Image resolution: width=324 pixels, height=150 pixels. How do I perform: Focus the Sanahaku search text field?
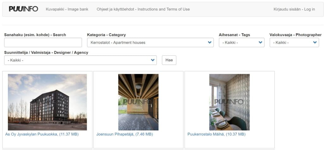pos(43,42)
